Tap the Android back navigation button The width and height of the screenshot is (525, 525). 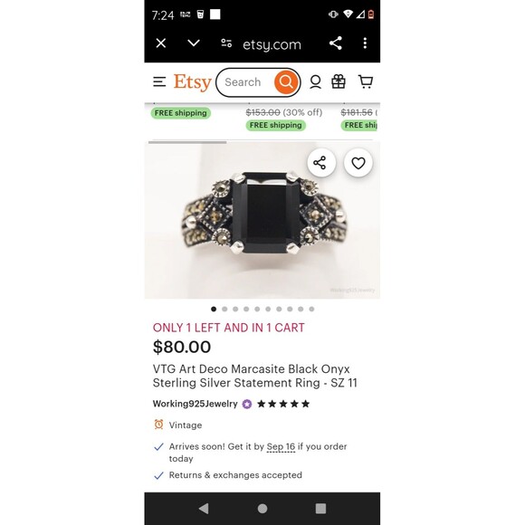click(x=204, y=509)
